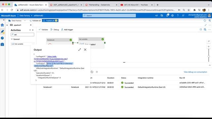Click the Duration column header
Screen dimensions: 212x119
click(111, 78)
